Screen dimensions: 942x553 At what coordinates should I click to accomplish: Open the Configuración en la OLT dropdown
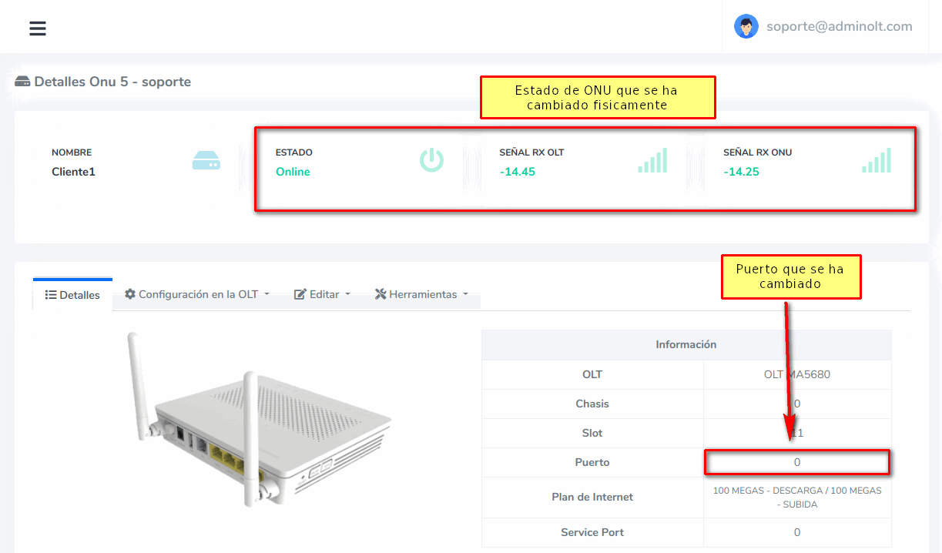point(197,294)
